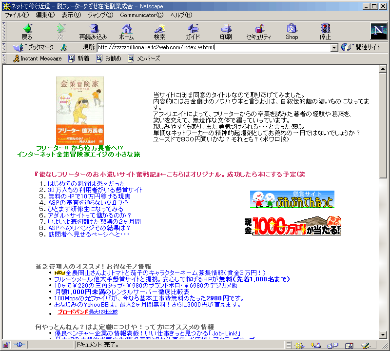
Task: Open the 表示(V) menu
Action: click(71, 15)
